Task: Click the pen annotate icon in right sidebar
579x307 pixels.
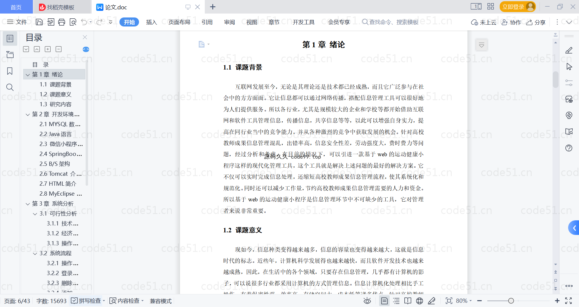Action: click(x=569, y=50)
